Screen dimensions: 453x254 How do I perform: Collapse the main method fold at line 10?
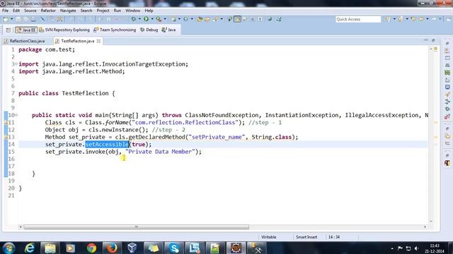(16, 115)
